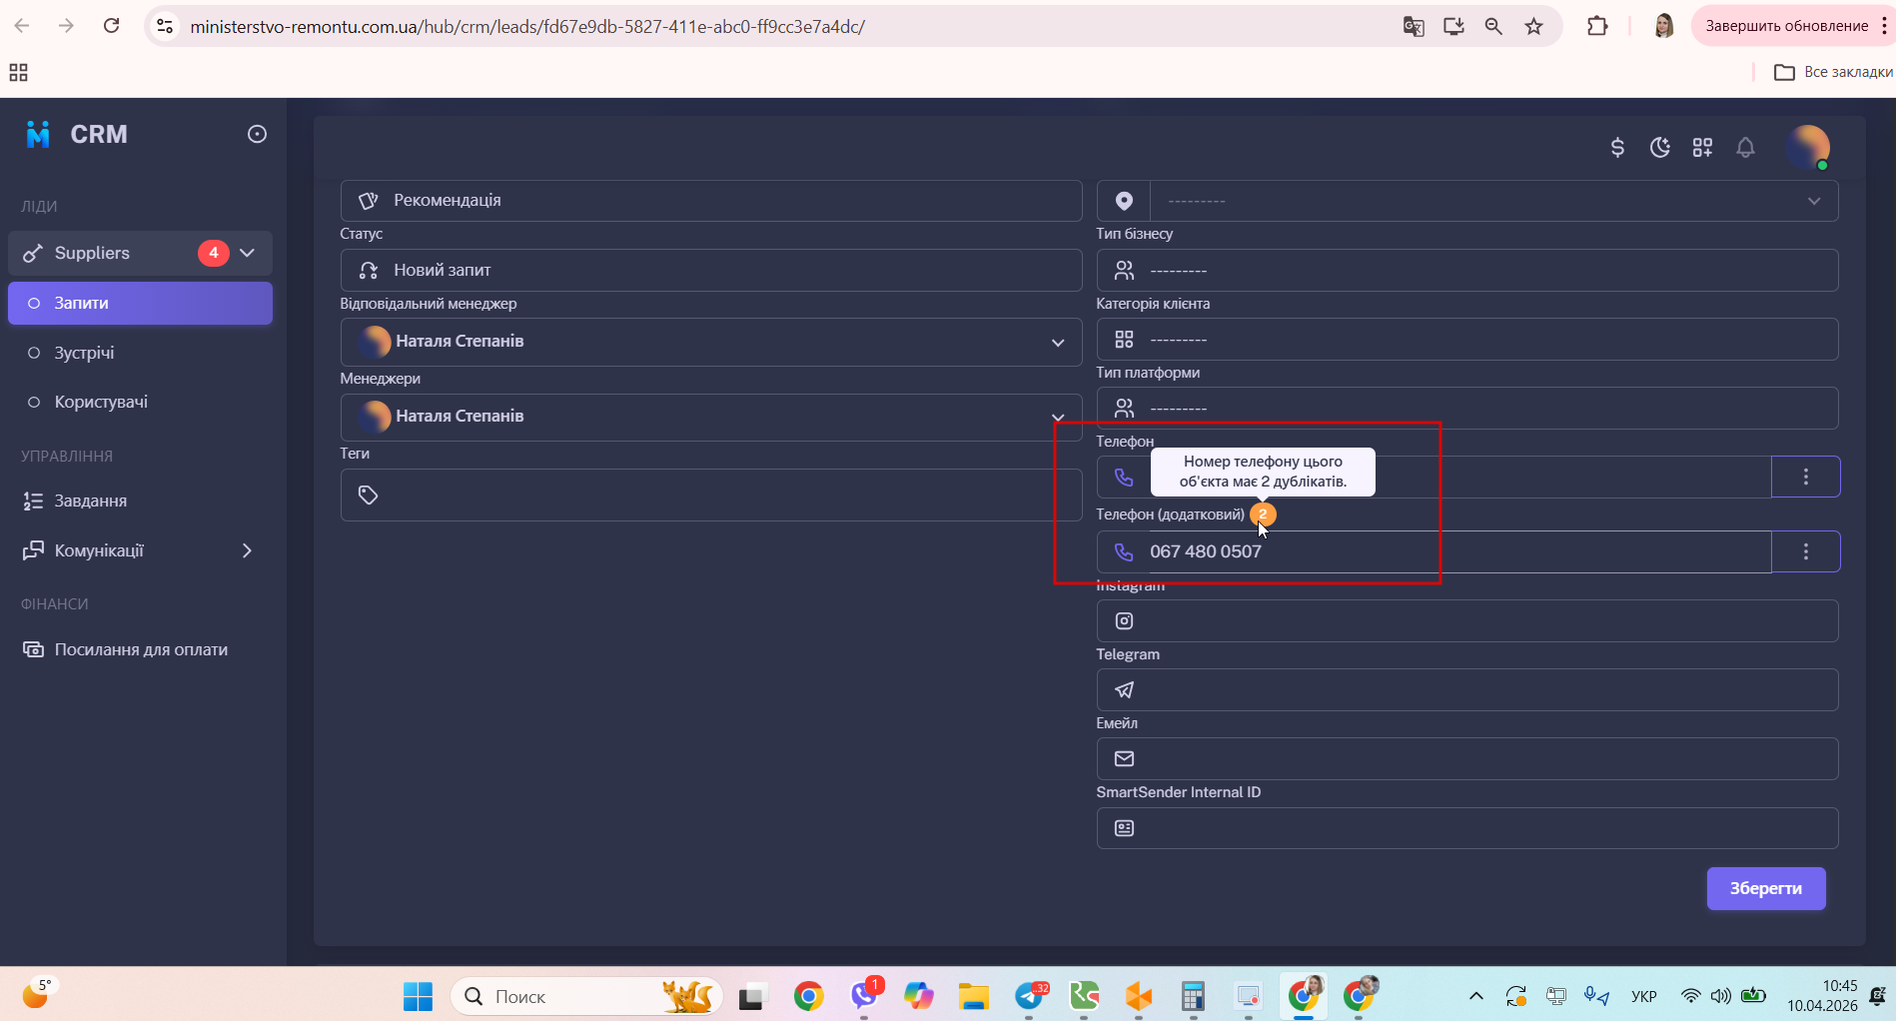Expand the Suppliers section chevron
The image size is (1896, 1021).
click(248, 253)
